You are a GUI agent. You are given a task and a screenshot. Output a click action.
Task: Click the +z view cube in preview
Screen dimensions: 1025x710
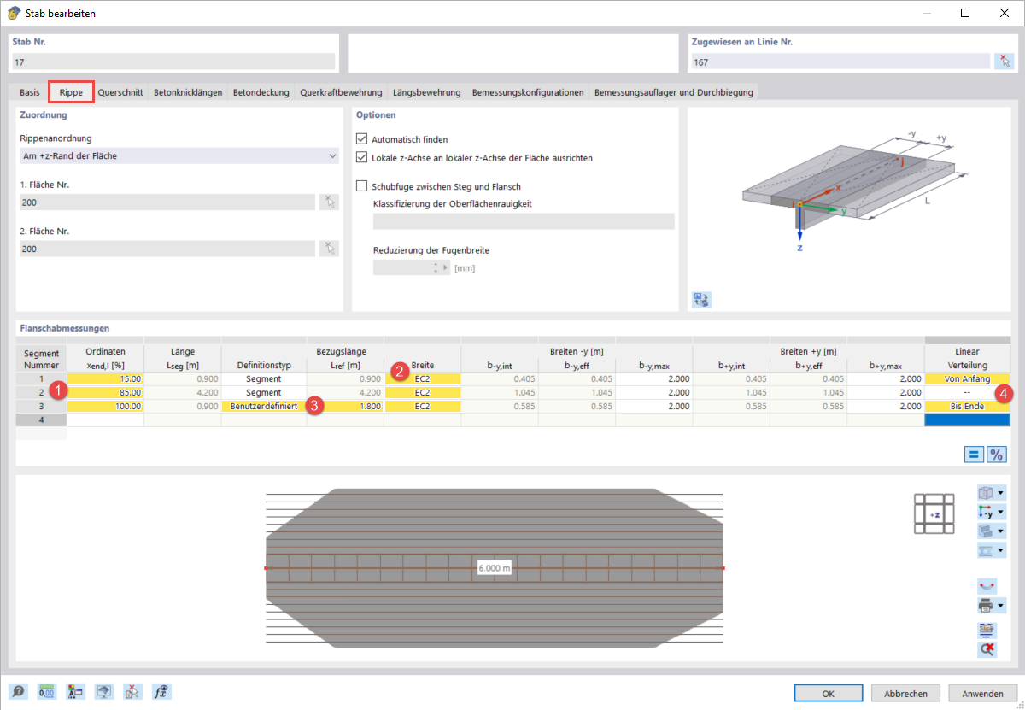(x=934, y=514)
